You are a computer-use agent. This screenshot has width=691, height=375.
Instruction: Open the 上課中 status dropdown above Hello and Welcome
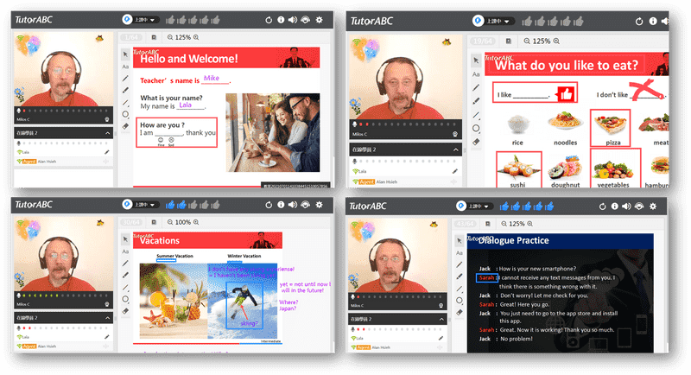coord(139,19)
